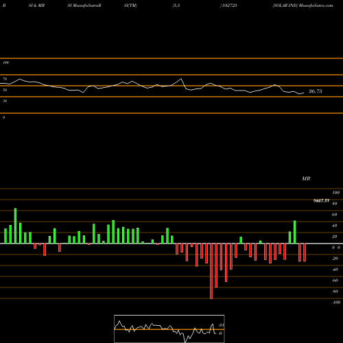
Task: Click the 'SI(TM)' header text
Action: (130, 5)
